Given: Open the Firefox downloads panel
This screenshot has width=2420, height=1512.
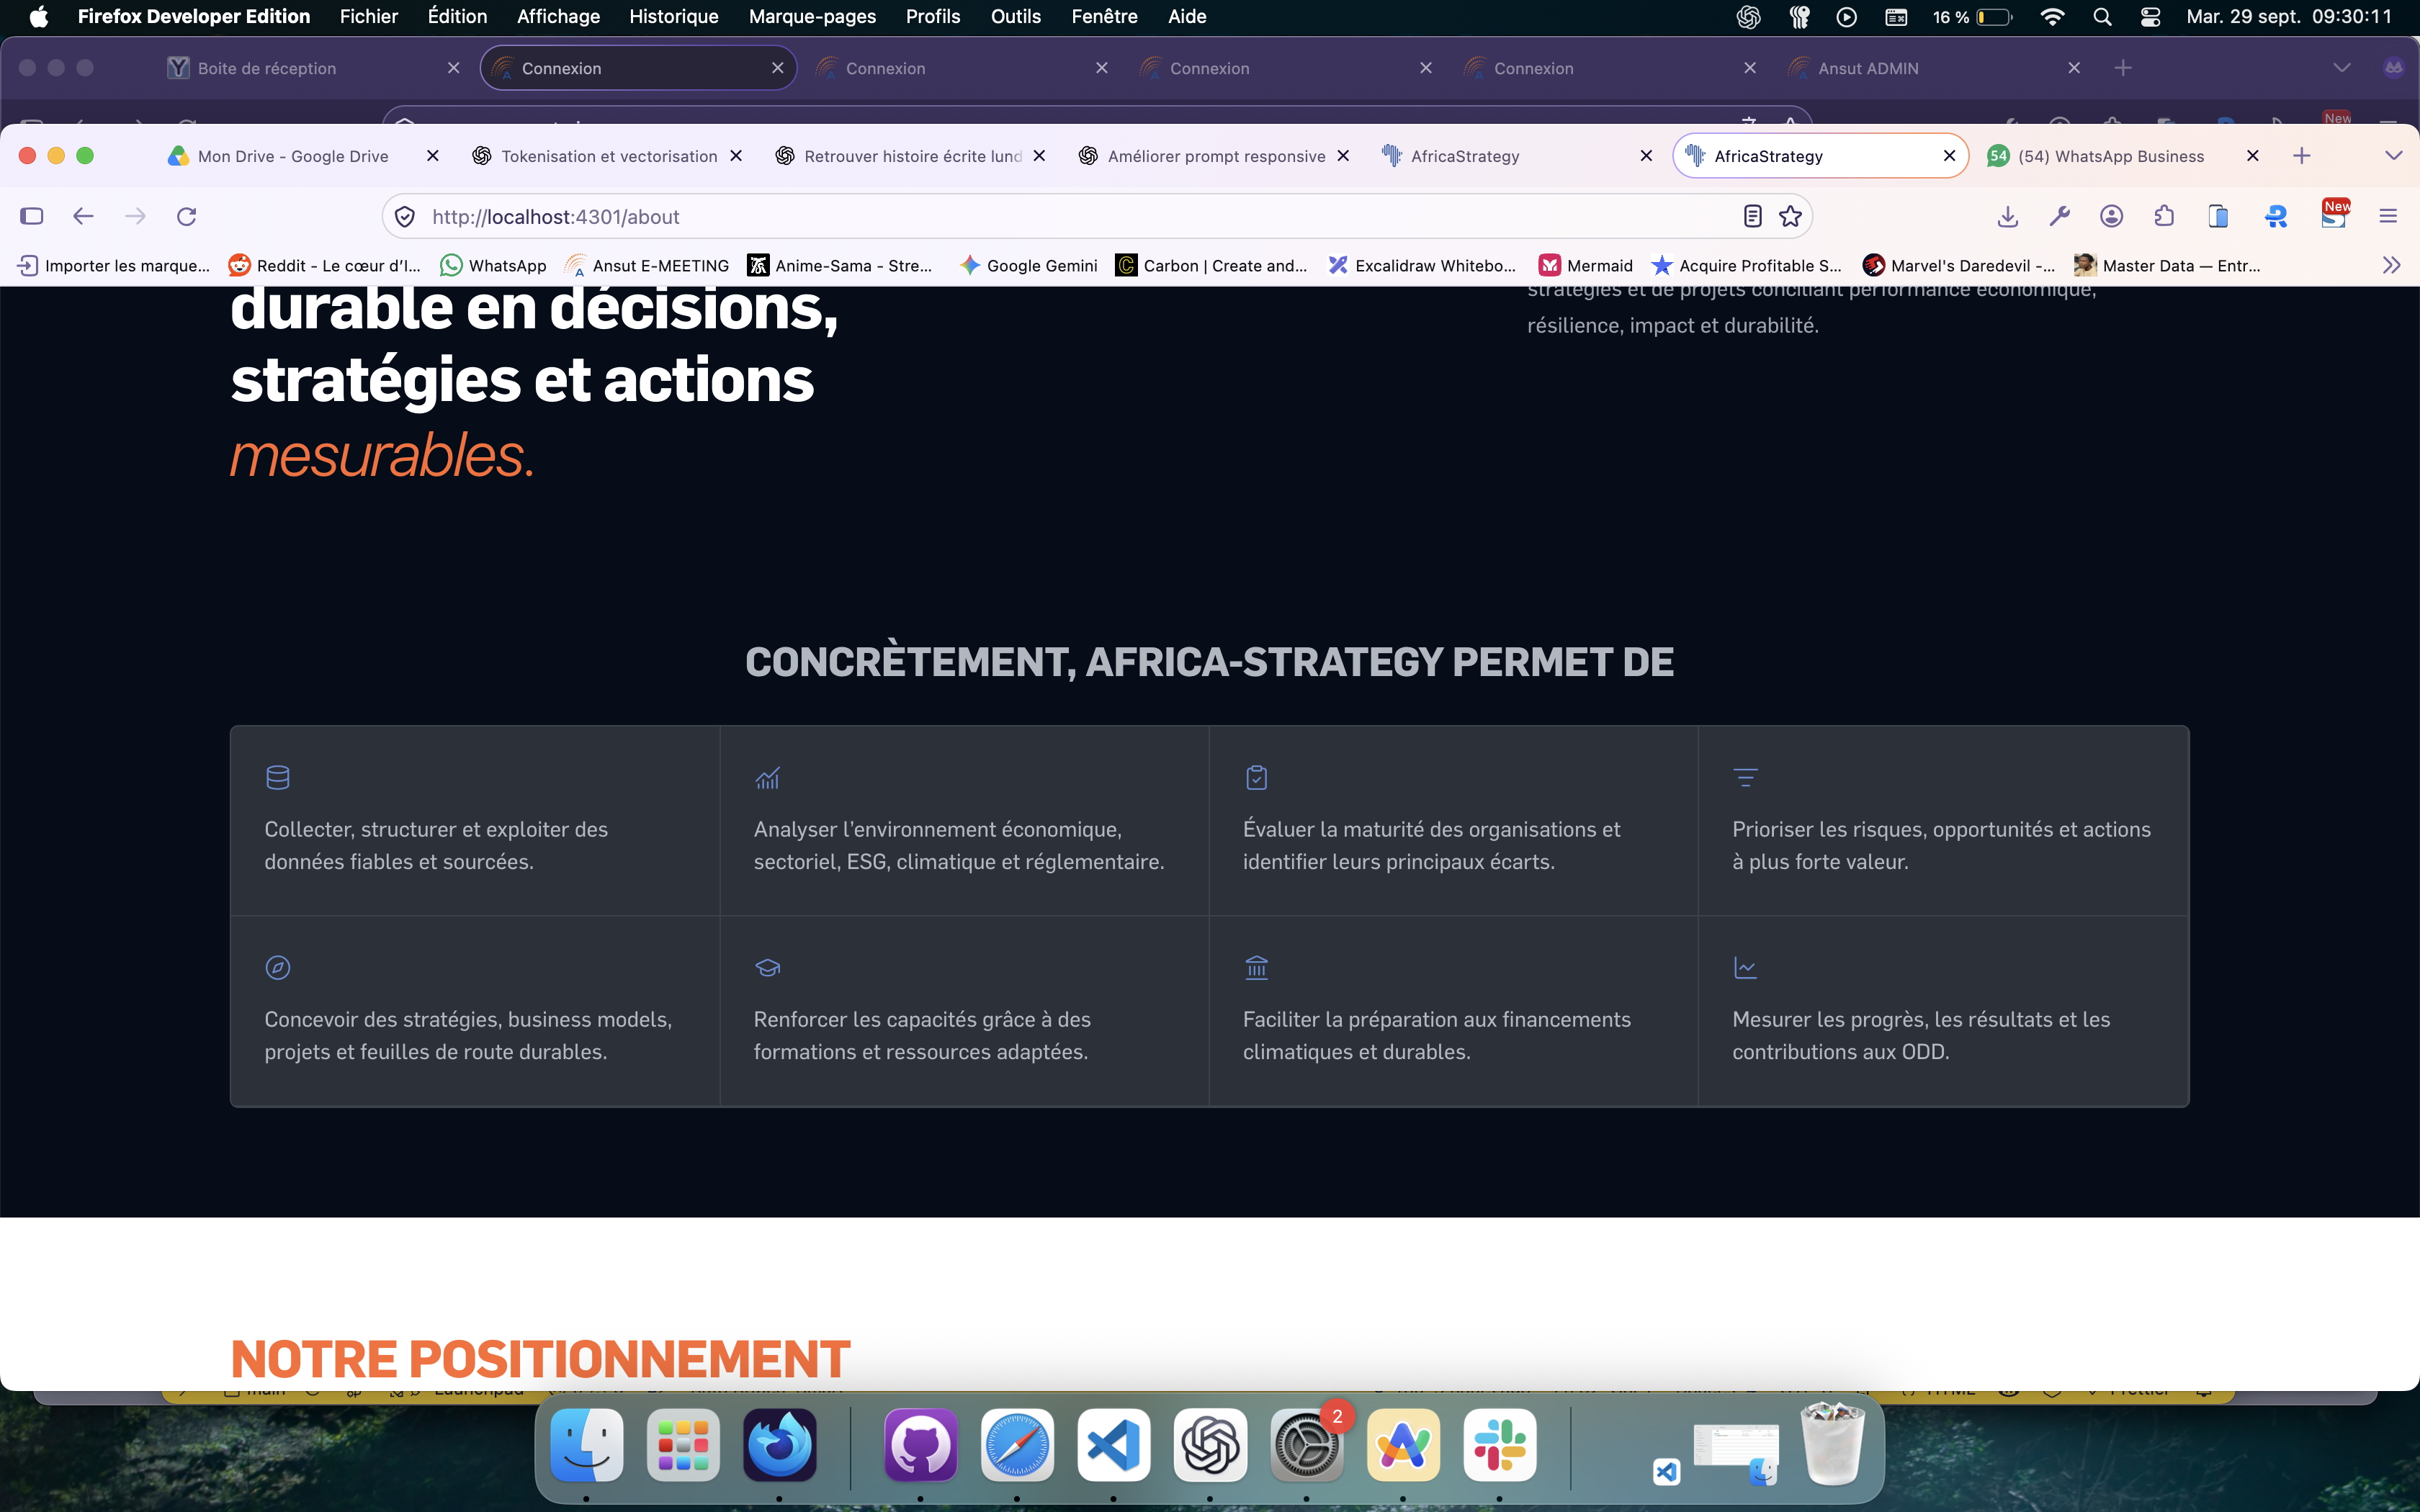Looking at the screenshot, I should pyautogui.click(x=2007, y=216).
